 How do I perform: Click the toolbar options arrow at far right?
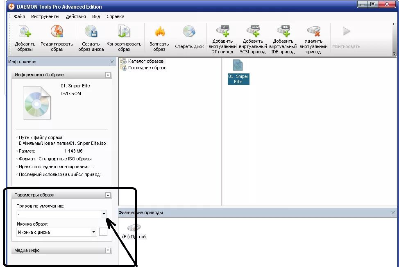pos(394,54)
